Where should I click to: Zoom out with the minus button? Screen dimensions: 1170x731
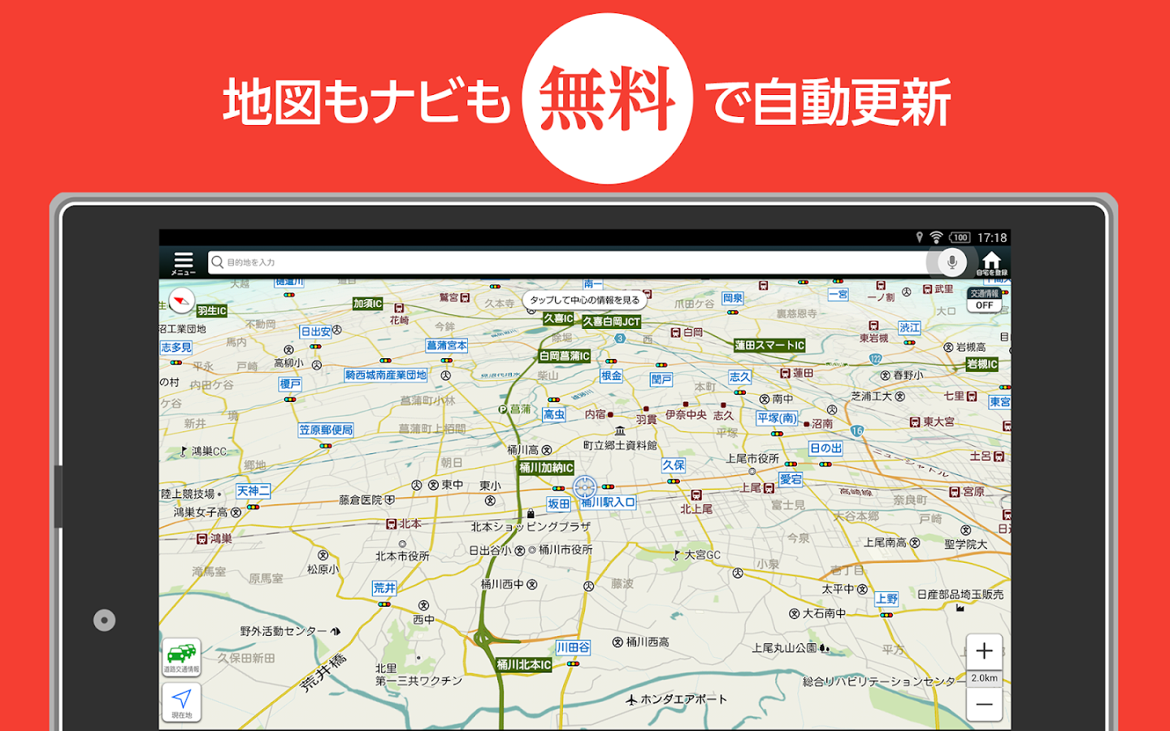click(x=984, y=704)
